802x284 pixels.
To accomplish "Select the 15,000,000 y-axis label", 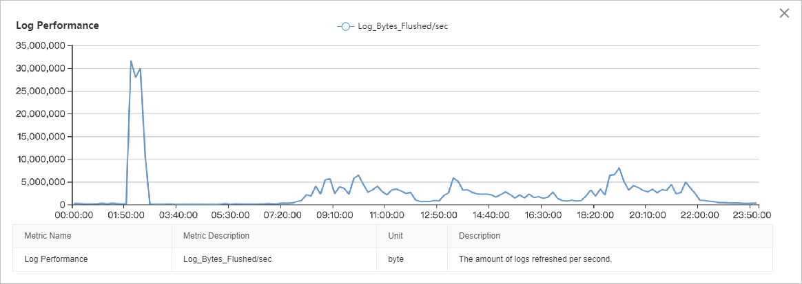I will [x=41, y=136].
